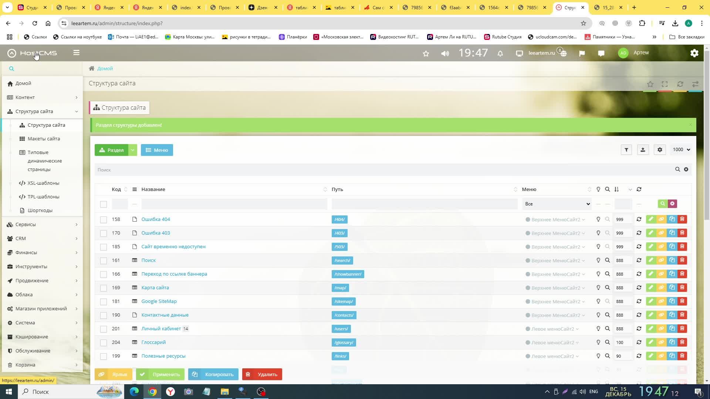
Task: Open the rows-per-page dropdown showing 1000
Action: point(681,150)
